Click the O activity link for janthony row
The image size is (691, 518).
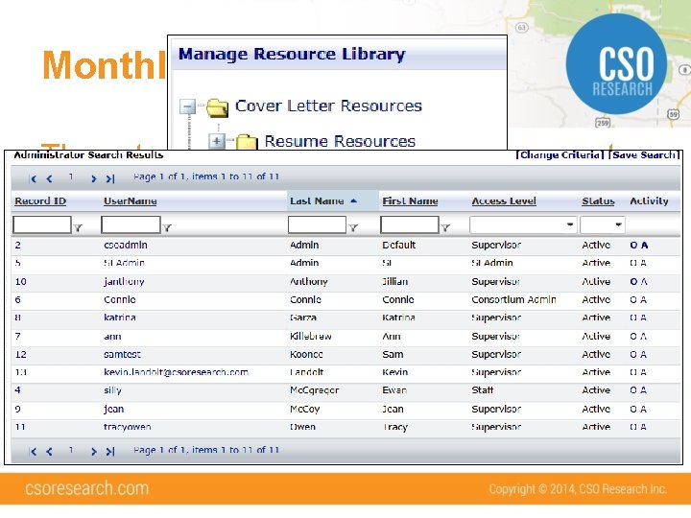[x=633, y=281]
